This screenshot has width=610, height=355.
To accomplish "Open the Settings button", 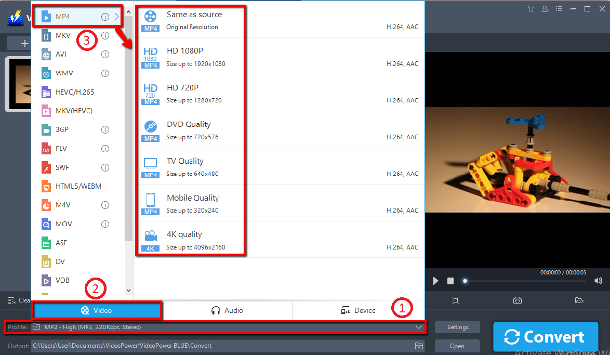I will pos(457,327).
